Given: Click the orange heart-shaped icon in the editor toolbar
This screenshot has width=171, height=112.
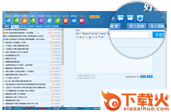Looking at the screenshot, I should 86,37.
